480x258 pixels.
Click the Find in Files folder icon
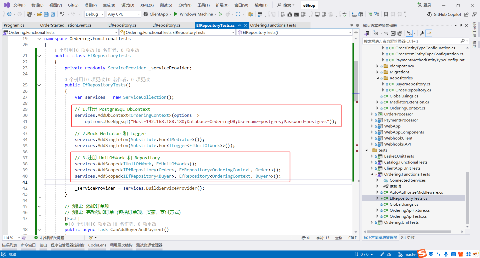click(251, 14)
